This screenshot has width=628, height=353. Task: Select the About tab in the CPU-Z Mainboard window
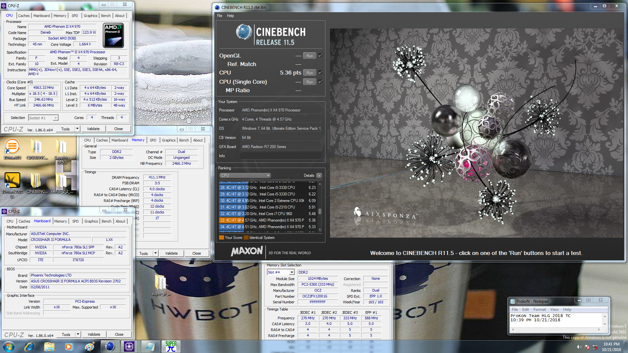pos(120,221)
